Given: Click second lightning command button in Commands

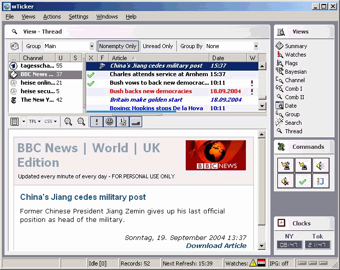Looking at the screenshot, I should 303,166.
